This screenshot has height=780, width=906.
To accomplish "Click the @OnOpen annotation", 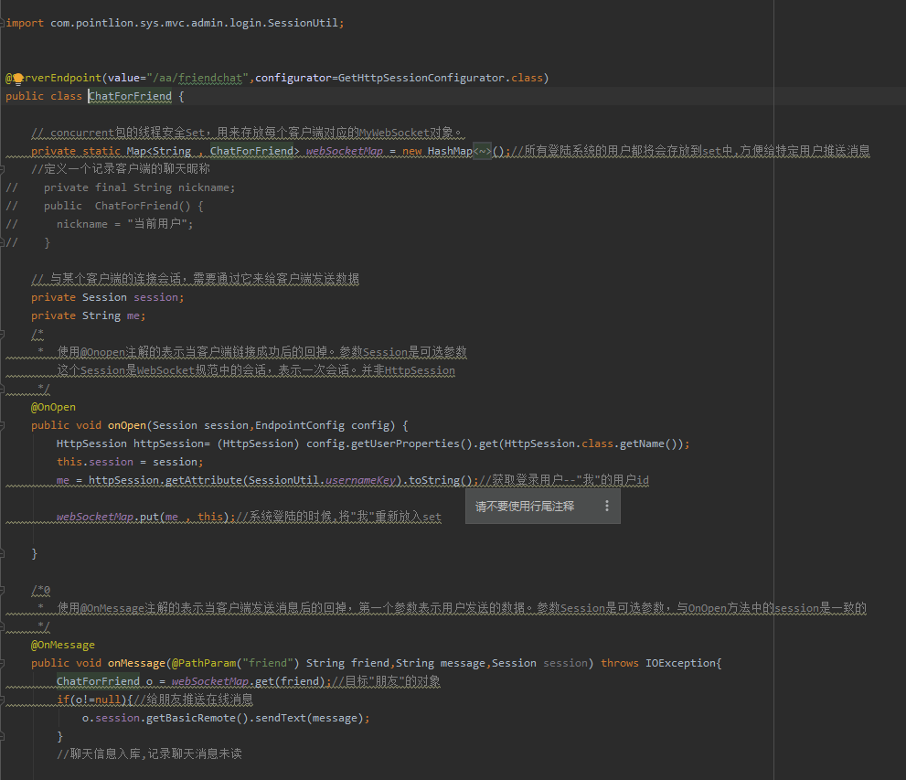I will (x=53, y=407).
